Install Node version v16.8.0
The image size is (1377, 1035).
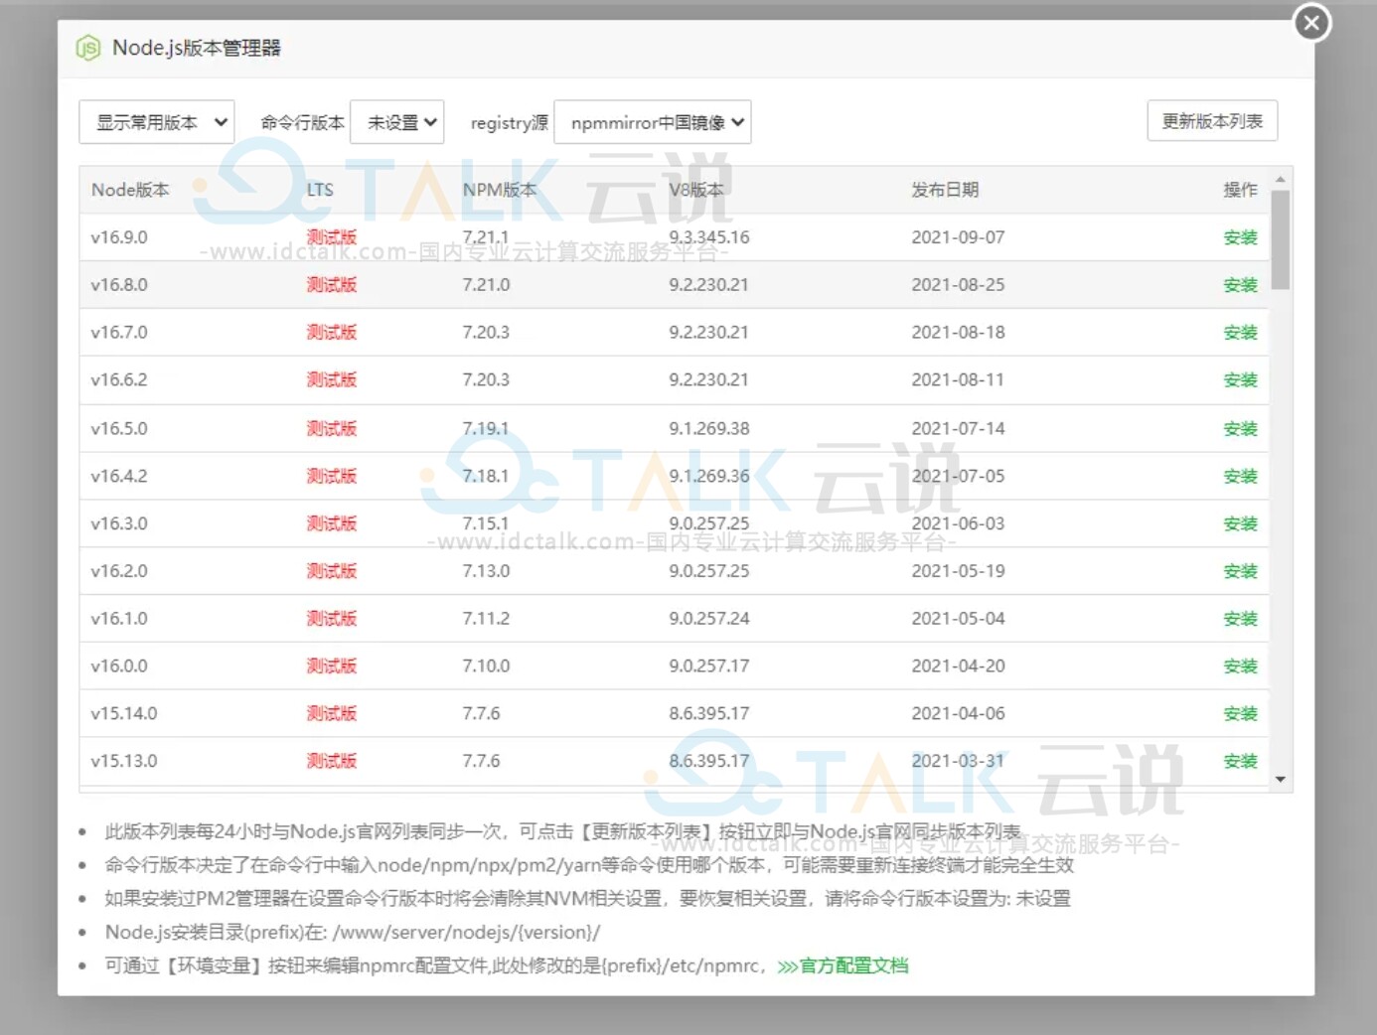(1240, 285)
